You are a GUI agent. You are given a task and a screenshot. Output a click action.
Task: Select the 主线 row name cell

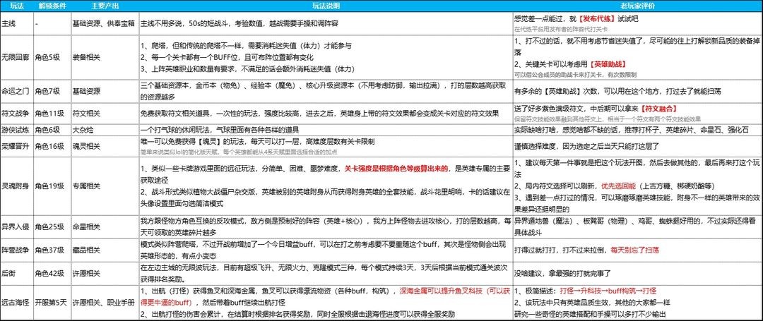10,22
